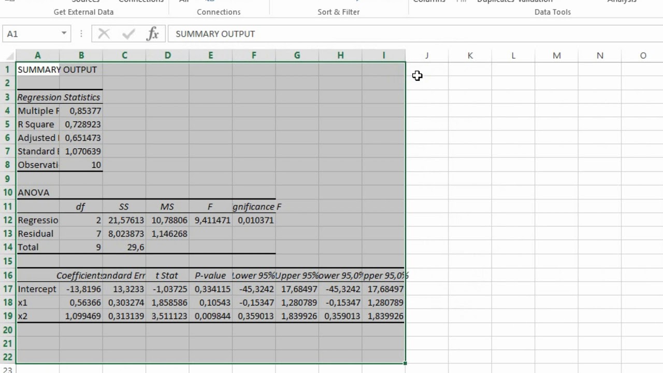This screenshot has height=373, width=663.
Task: Click the SS column heading cell
Action: [x=124, y=207]
